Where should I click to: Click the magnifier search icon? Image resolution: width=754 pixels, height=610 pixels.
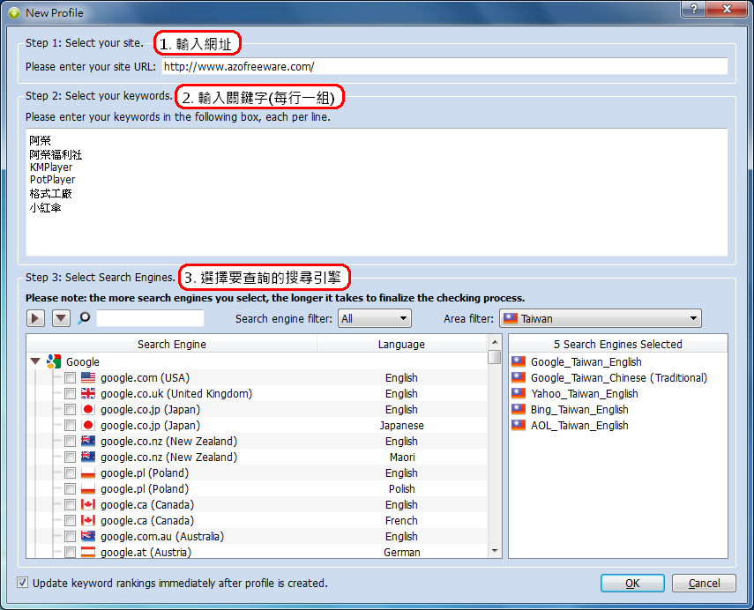[x=84, y=317]
